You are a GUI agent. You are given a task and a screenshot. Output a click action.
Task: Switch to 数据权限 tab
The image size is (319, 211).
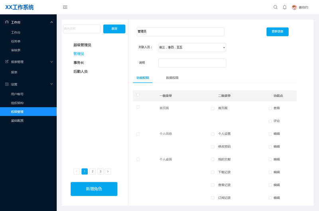pyautogui.click(x=172, y=78)
